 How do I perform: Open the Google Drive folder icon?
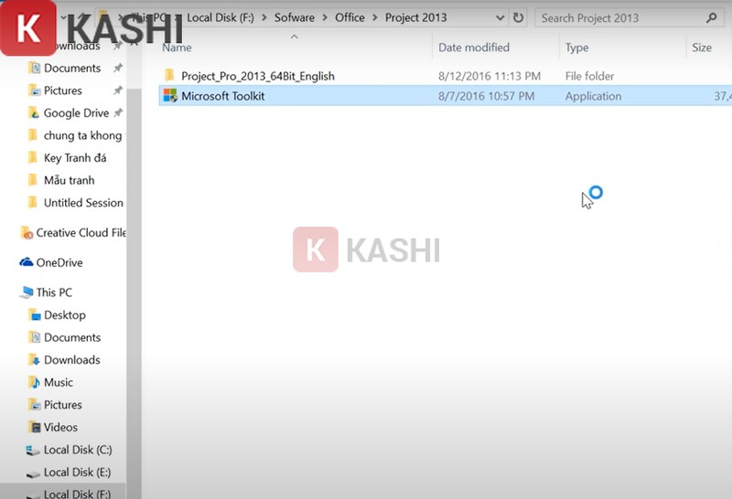(x=34, y=112)
